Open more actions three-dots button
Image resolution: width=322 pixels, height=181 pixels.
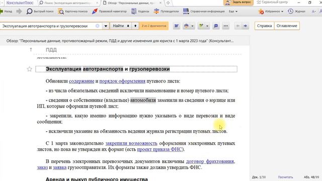click(x=226, y=26)
